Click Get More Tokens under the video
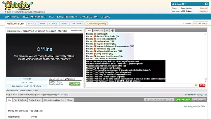The width and height of the screenshot is (211, 119). (56, 82)
